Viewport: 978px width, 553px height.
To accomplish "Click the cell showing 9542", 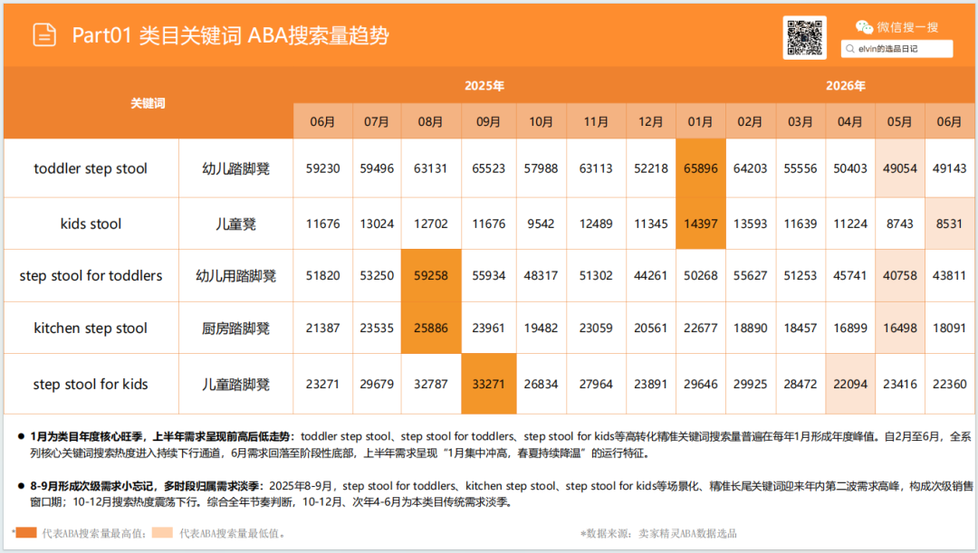I will tap(541, 224).
